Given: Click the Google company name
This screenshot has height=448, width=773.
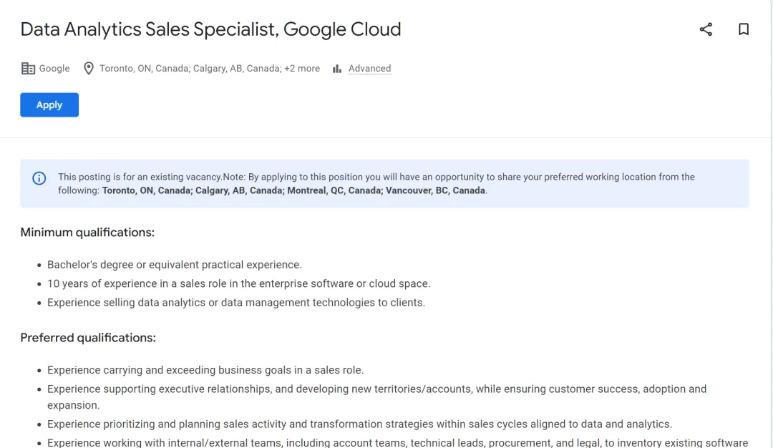Looking at the screenshot, I should [x=54, y=69].
